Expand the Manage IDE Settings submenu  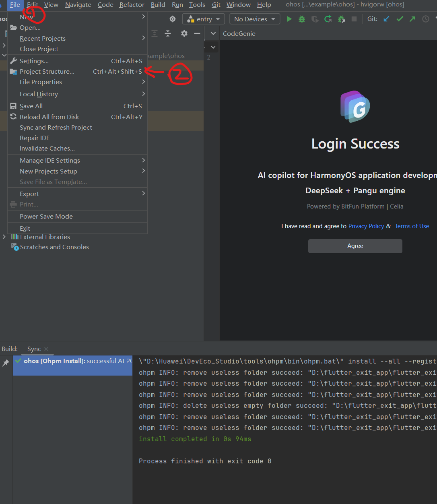coord(144,160)
